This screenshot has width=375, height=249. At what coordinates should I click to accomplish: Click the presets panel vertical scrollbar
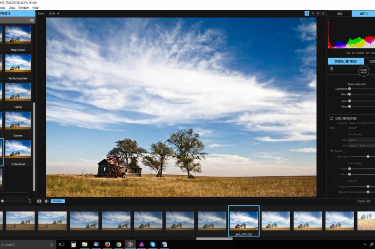[x=34, y=147]
